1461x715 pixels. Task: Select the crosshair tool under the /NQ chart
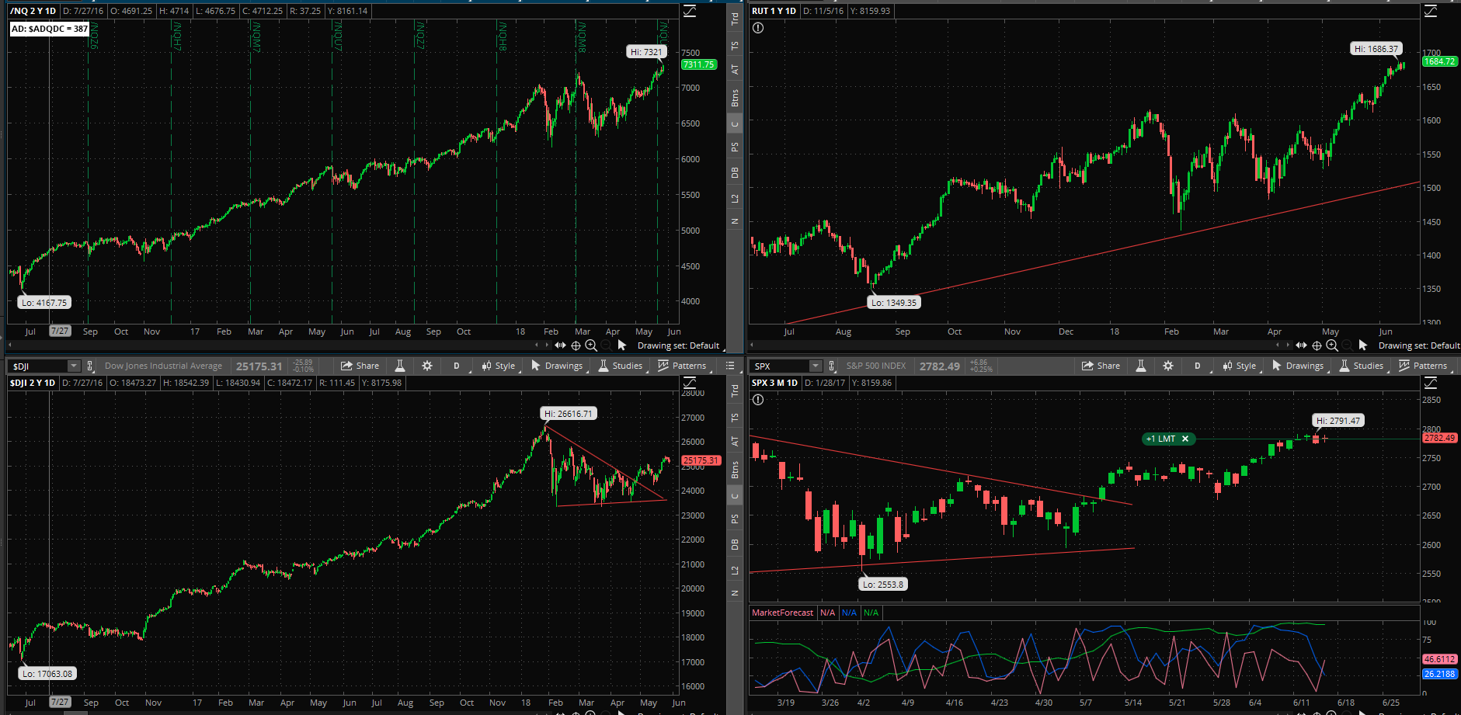576,345
